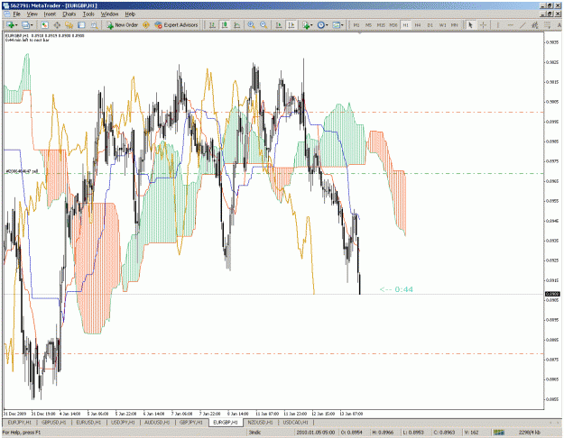
Task: Select the Text 'A' tool
Action: (x=559, y=25)
